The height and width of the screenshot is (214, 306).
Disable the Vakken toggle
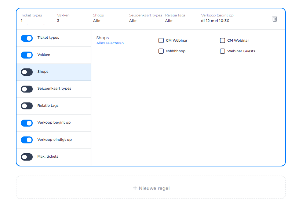[x=27, y=55]
